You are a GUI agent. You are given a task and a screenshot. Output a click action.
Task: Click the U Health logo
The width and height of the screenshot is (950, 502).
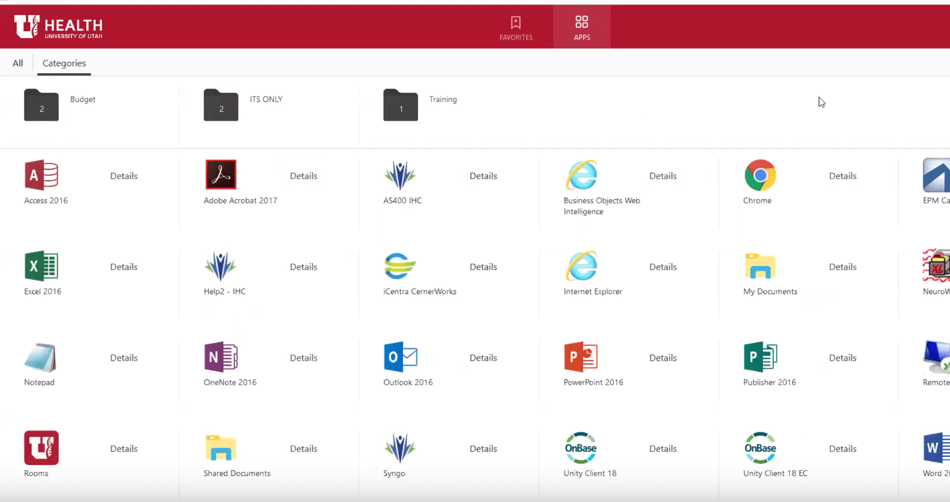pyautogui.click(x=58, y=27)
